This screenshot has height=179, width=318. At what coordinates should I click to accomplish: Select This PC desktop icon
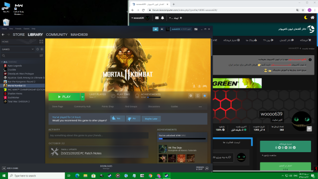[6, 7]
